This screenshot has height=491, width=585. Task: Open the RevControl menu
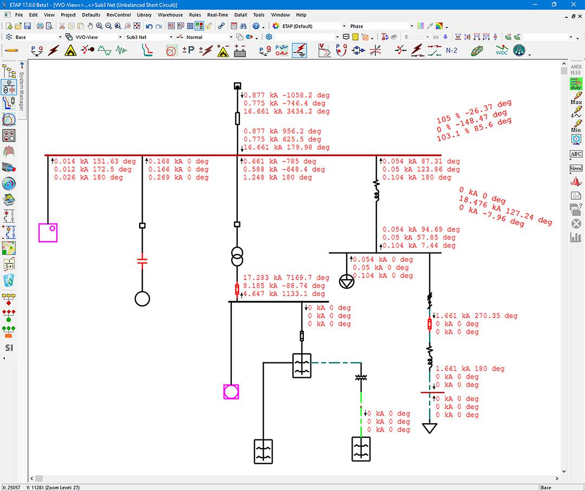point(118,15)
